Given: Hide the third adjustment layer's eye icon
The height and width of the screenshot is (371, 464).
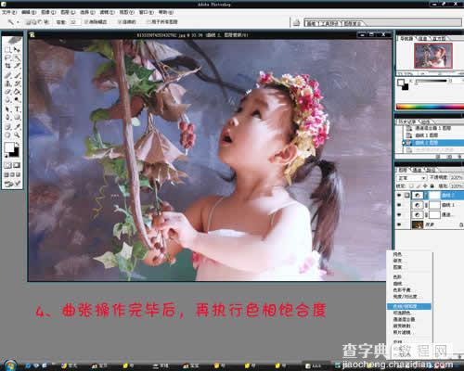Looking at the screenshot, I should [399, 214].
